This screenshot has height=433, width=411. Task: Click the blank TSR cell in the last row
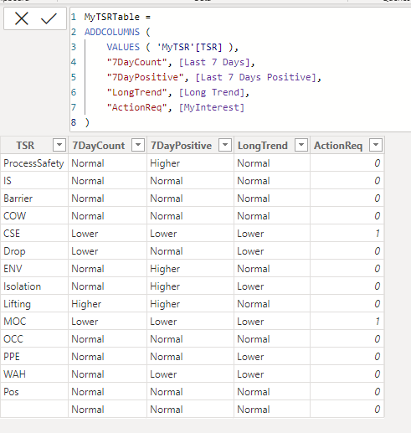(33, 410)
